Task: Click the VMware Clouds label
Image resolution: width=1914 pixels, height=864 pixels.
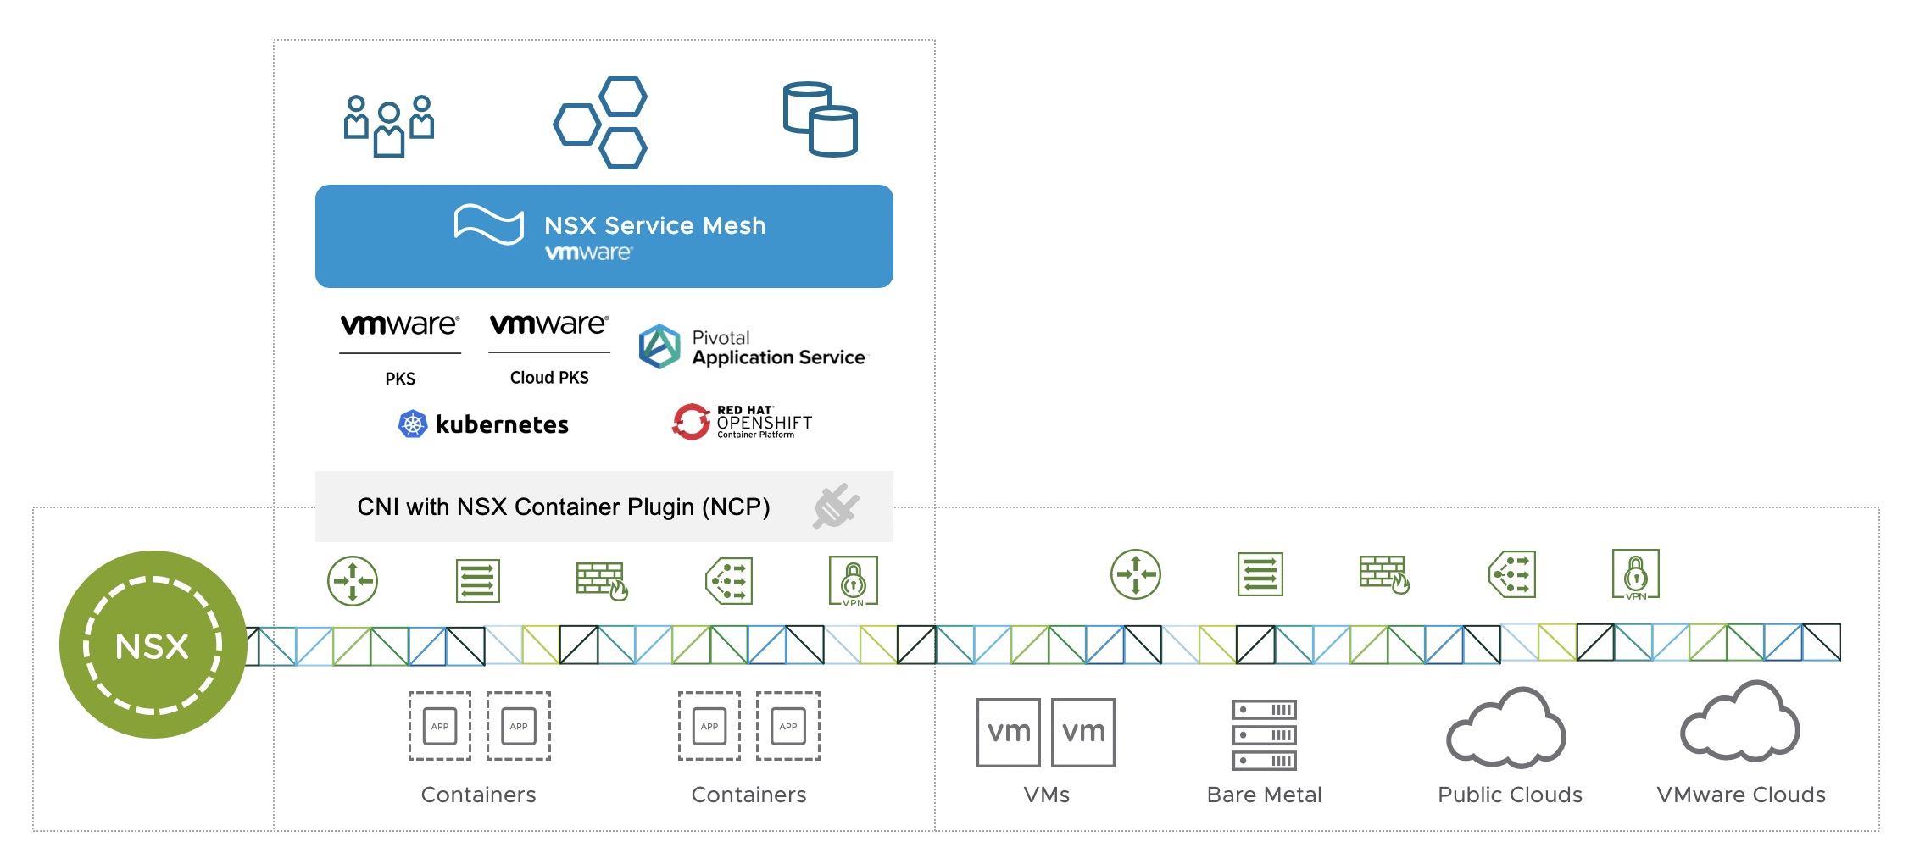Action: coord(1741,795)
